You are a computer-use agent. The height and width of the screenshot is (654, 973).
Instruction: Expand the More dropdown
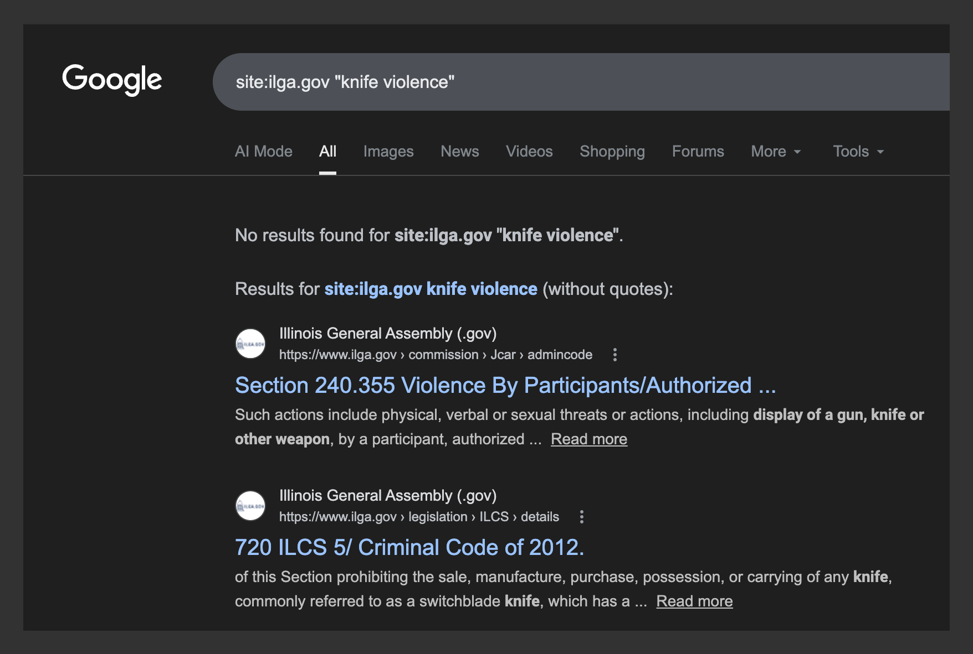pos(776,152)
